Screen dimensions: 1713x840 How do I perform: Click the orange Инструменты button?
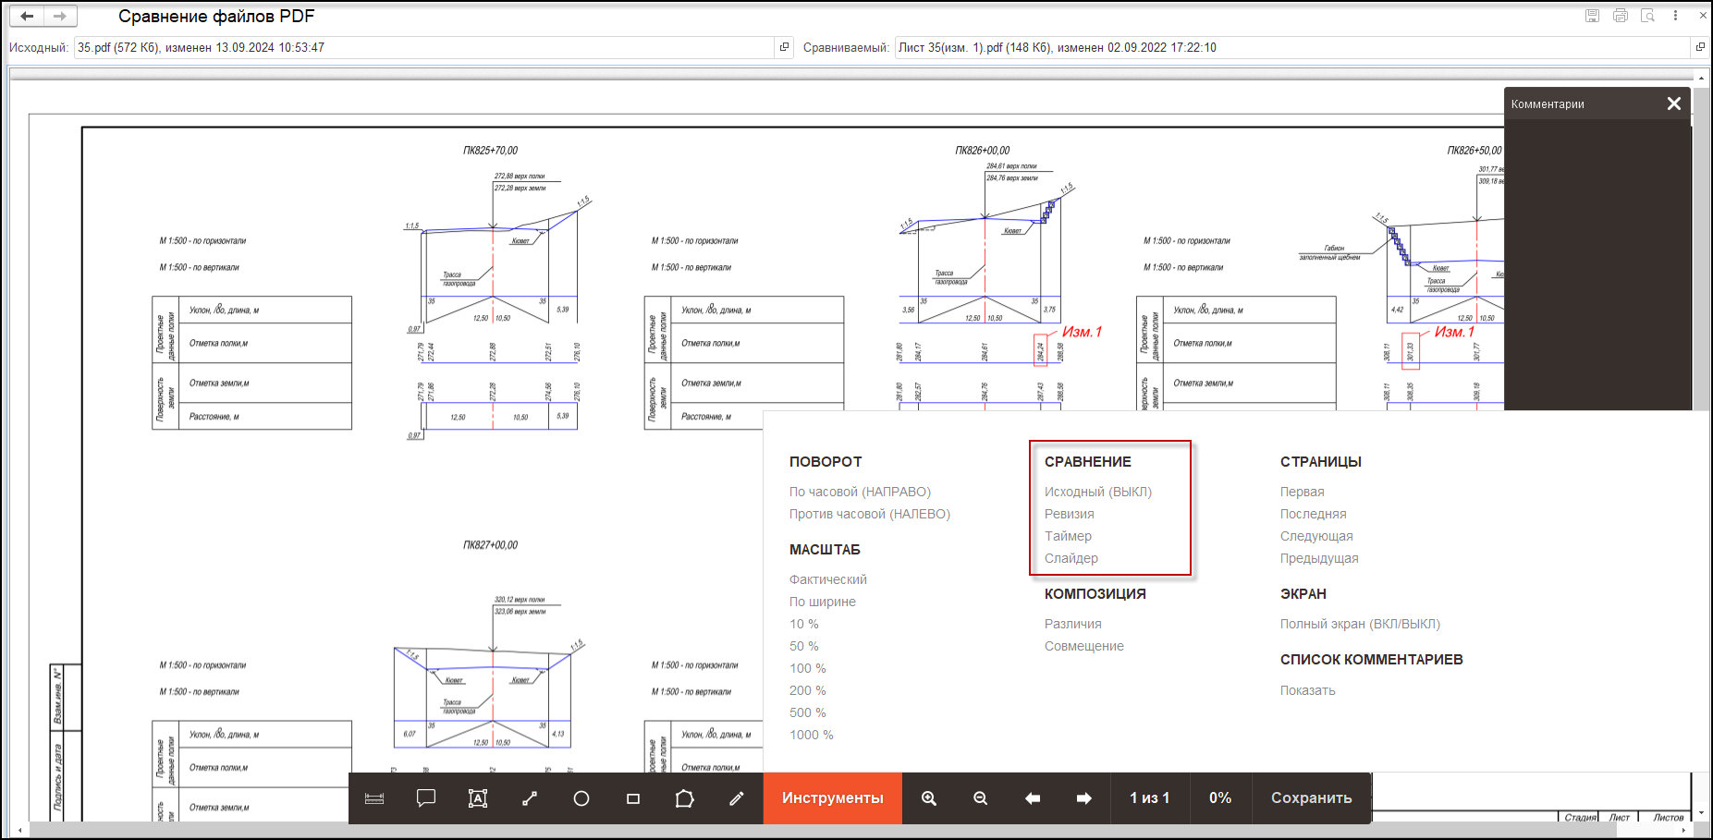click(x=832, y=798)
